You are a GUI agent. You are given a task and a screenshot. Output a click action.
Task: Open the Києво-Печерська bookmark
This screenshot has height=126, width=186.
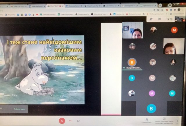[65, 14]
